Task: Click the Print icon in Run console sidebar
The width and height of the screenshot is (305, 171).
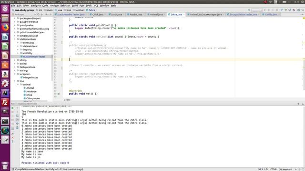Action: coord(17,123)
